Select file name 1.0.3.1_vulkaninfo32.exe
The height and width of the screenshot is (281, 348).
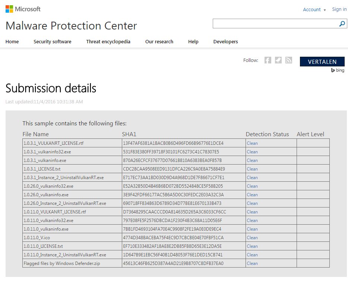tap(47, 152)
